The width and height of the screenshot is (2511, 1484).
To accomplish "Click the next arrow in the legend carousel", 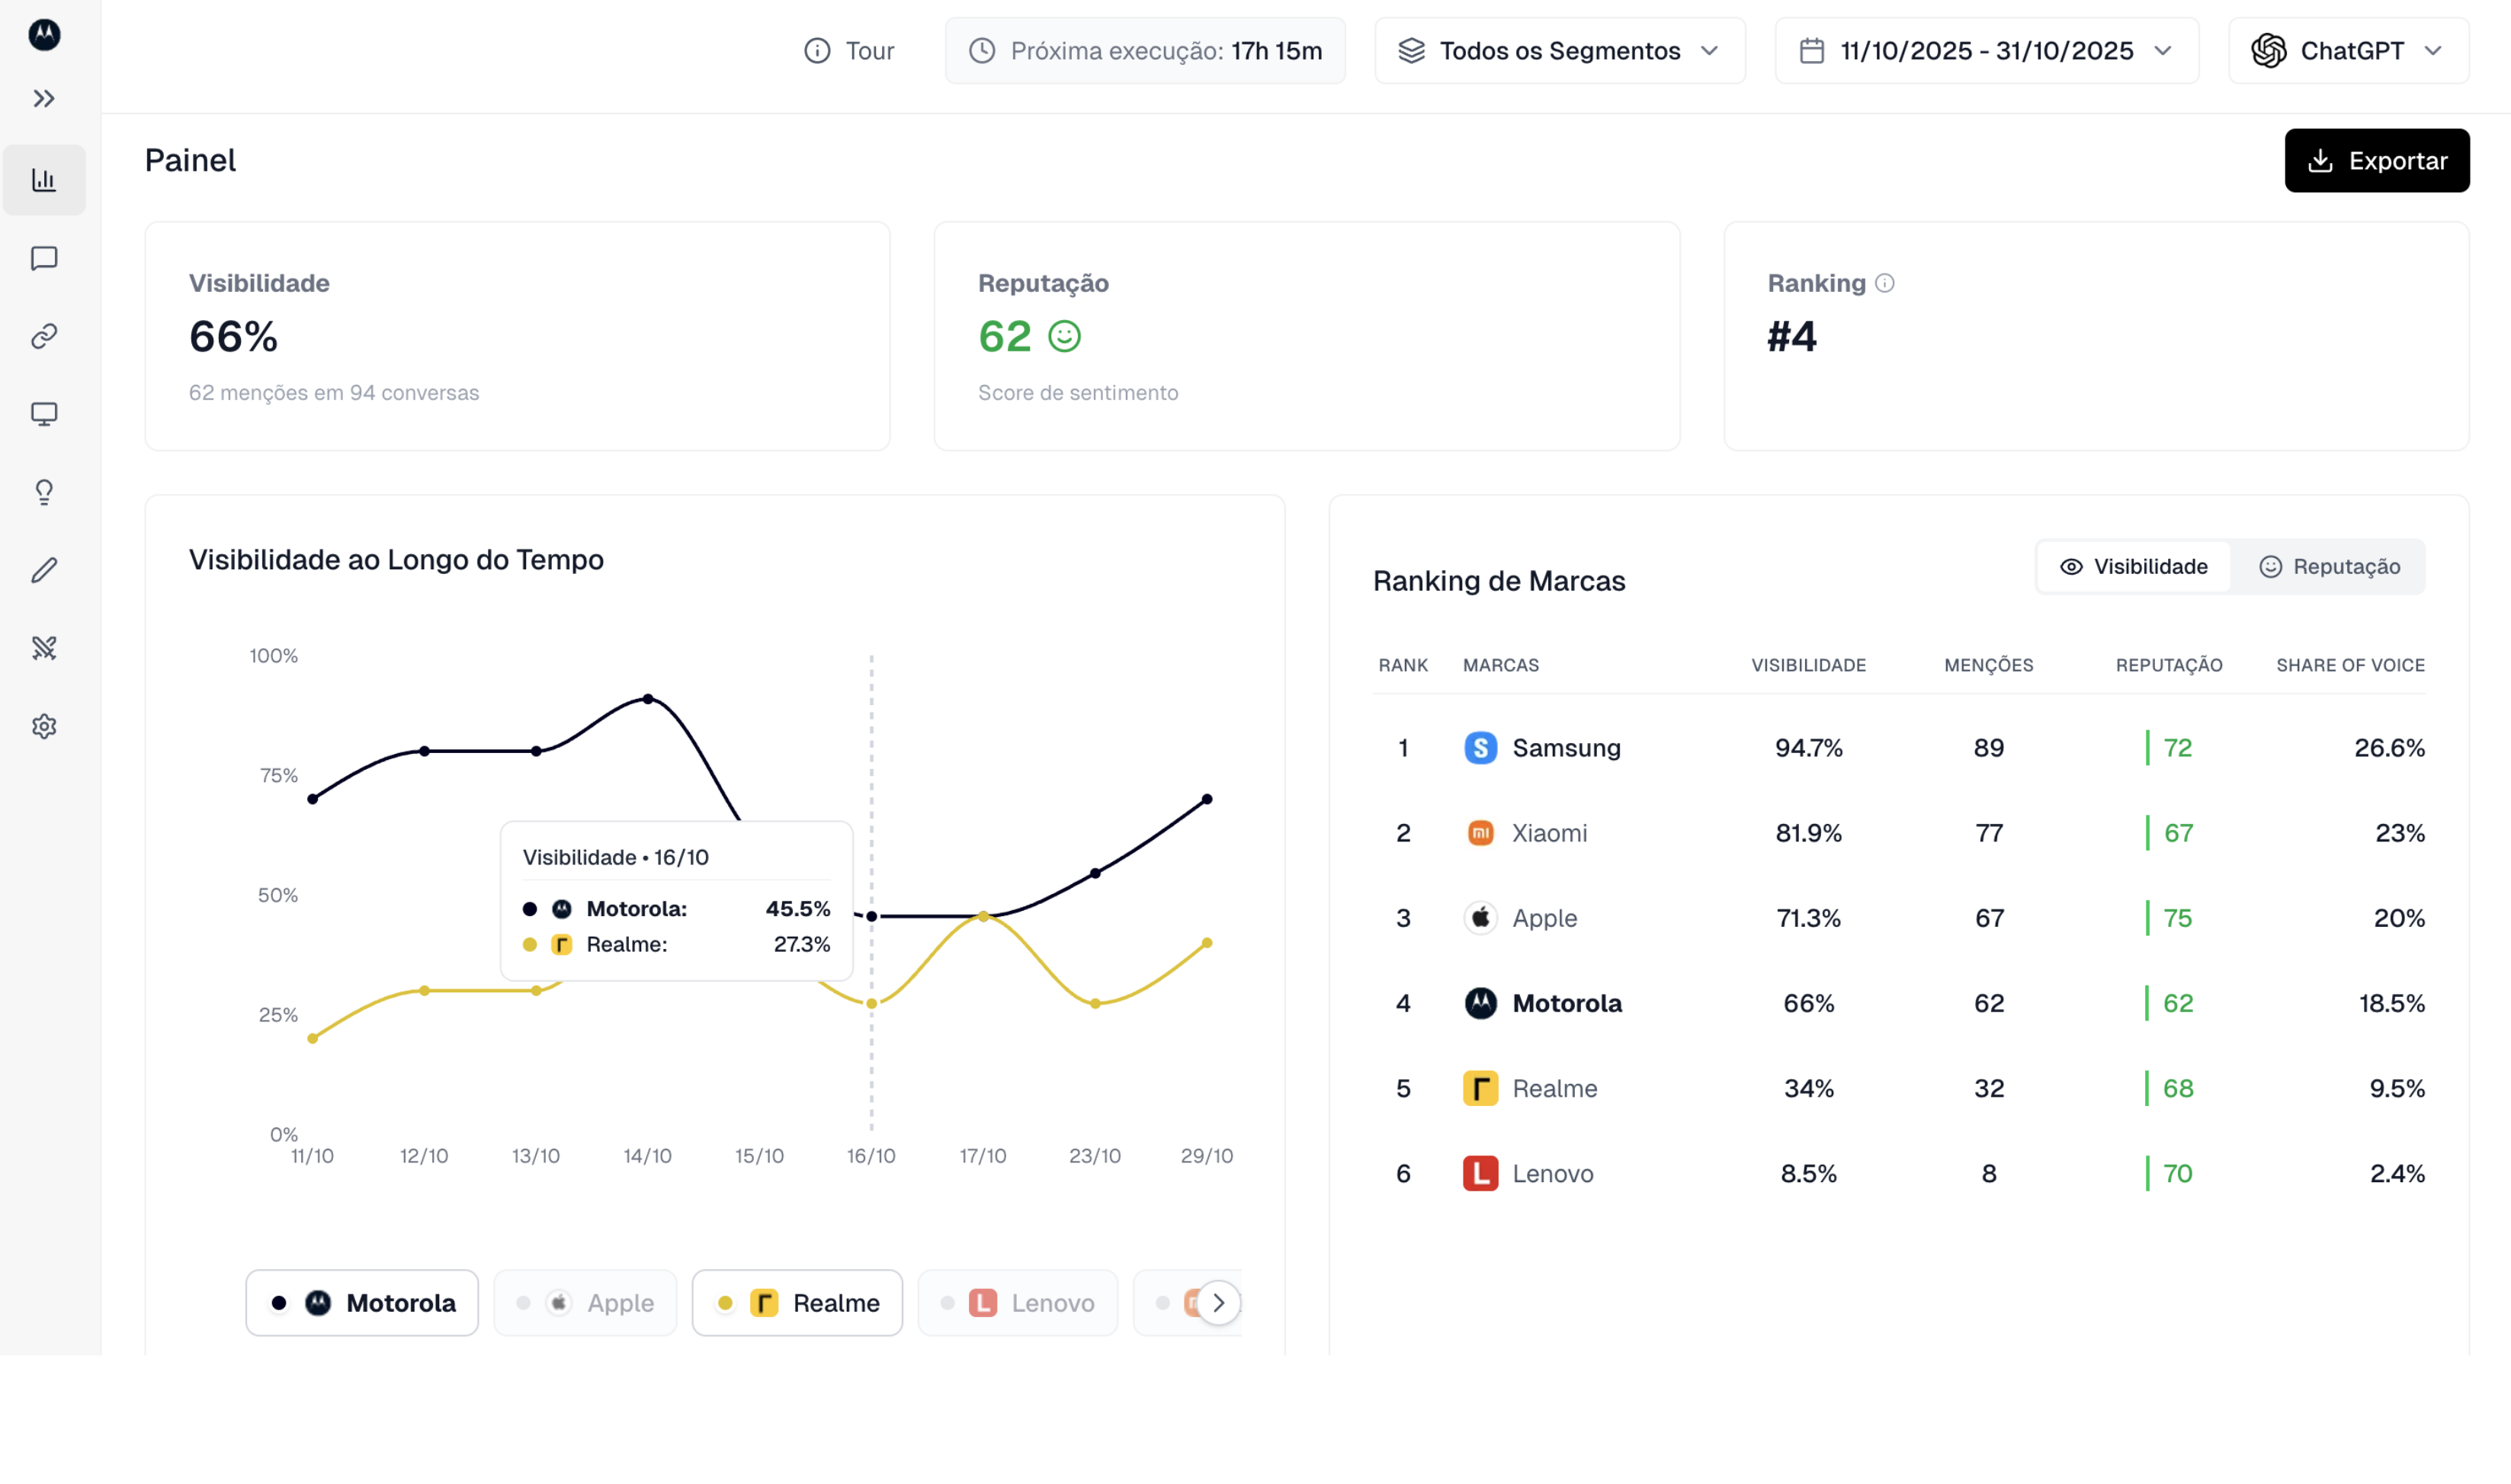I will (1219, 1302).
